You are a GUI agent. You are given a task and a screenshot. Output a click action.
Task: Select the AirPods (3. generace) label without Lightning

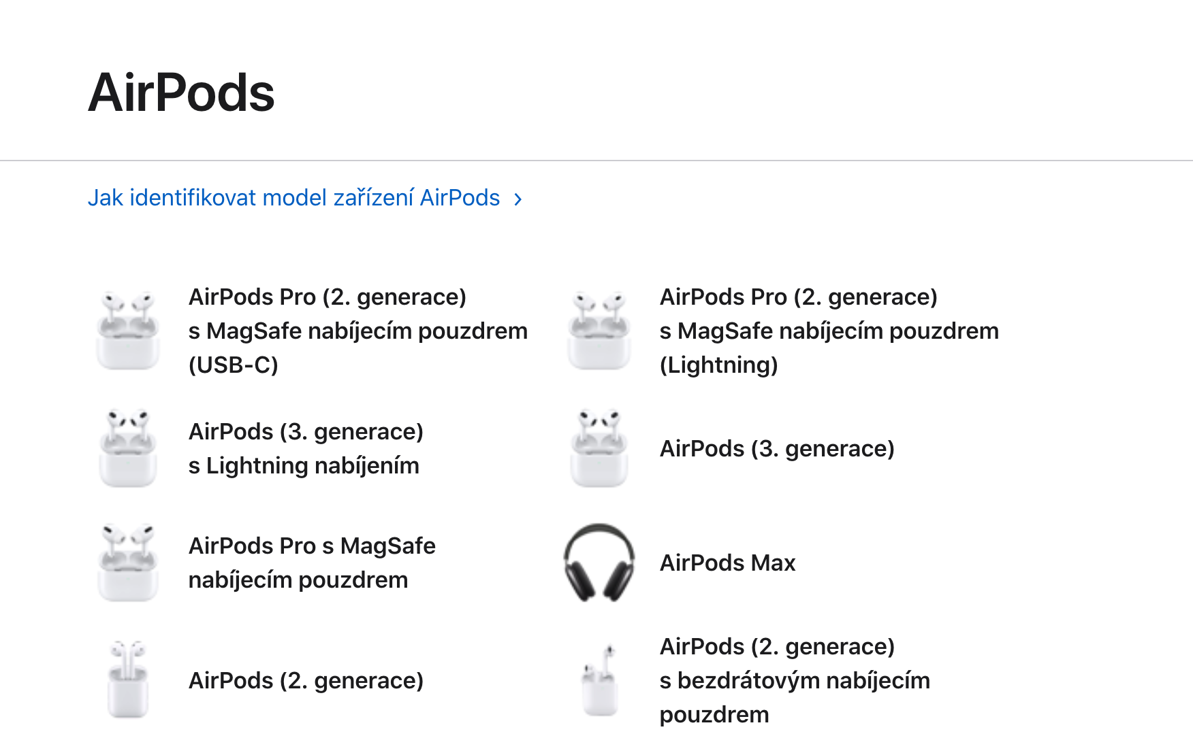click(x=777, y=449)
